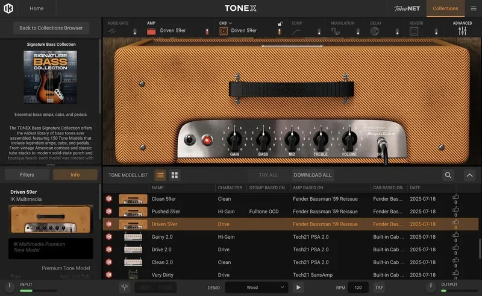This screenshot has height=296, width=482.
Task: Open the tuner icon in the bottom bar
Action: [125, 287]
